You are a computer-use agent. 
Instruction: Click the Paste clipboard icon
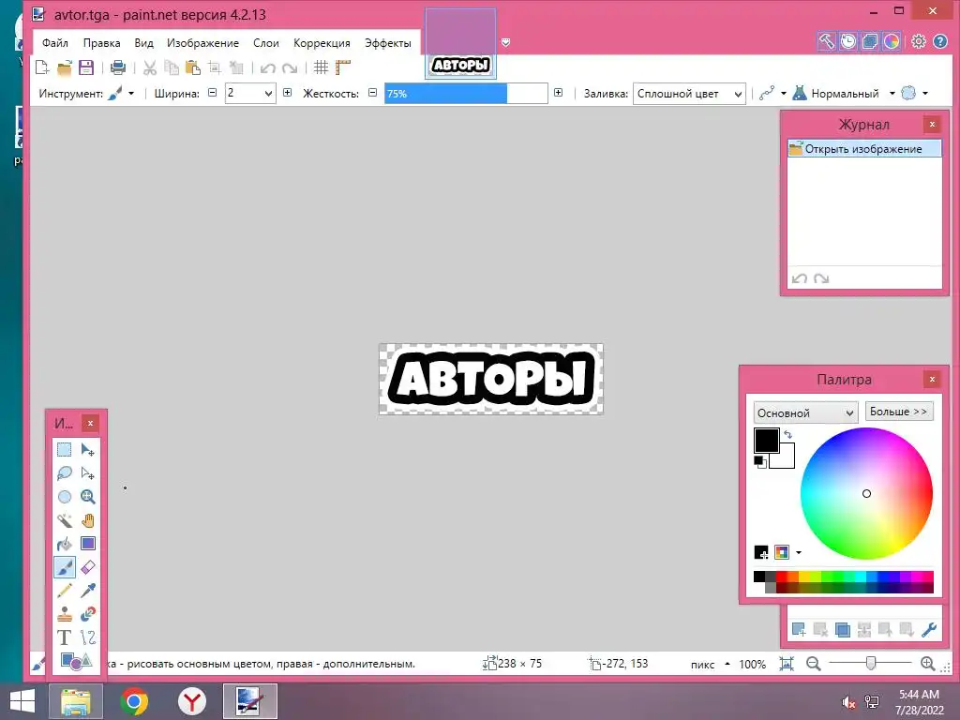tap(193, 67)
